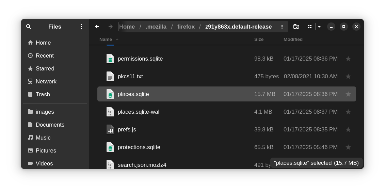Open Recent in the sidebar
This screenshot has width=385, height=192.
pyautogui.click(x=44, y=55)
